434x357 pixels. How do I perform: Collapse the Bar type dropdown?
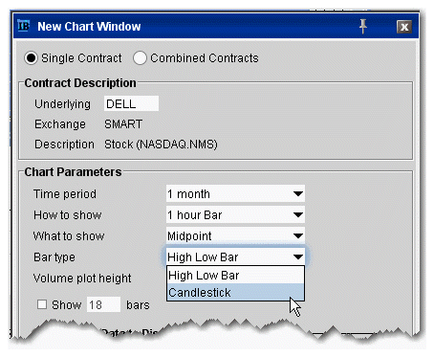[235, 257]
